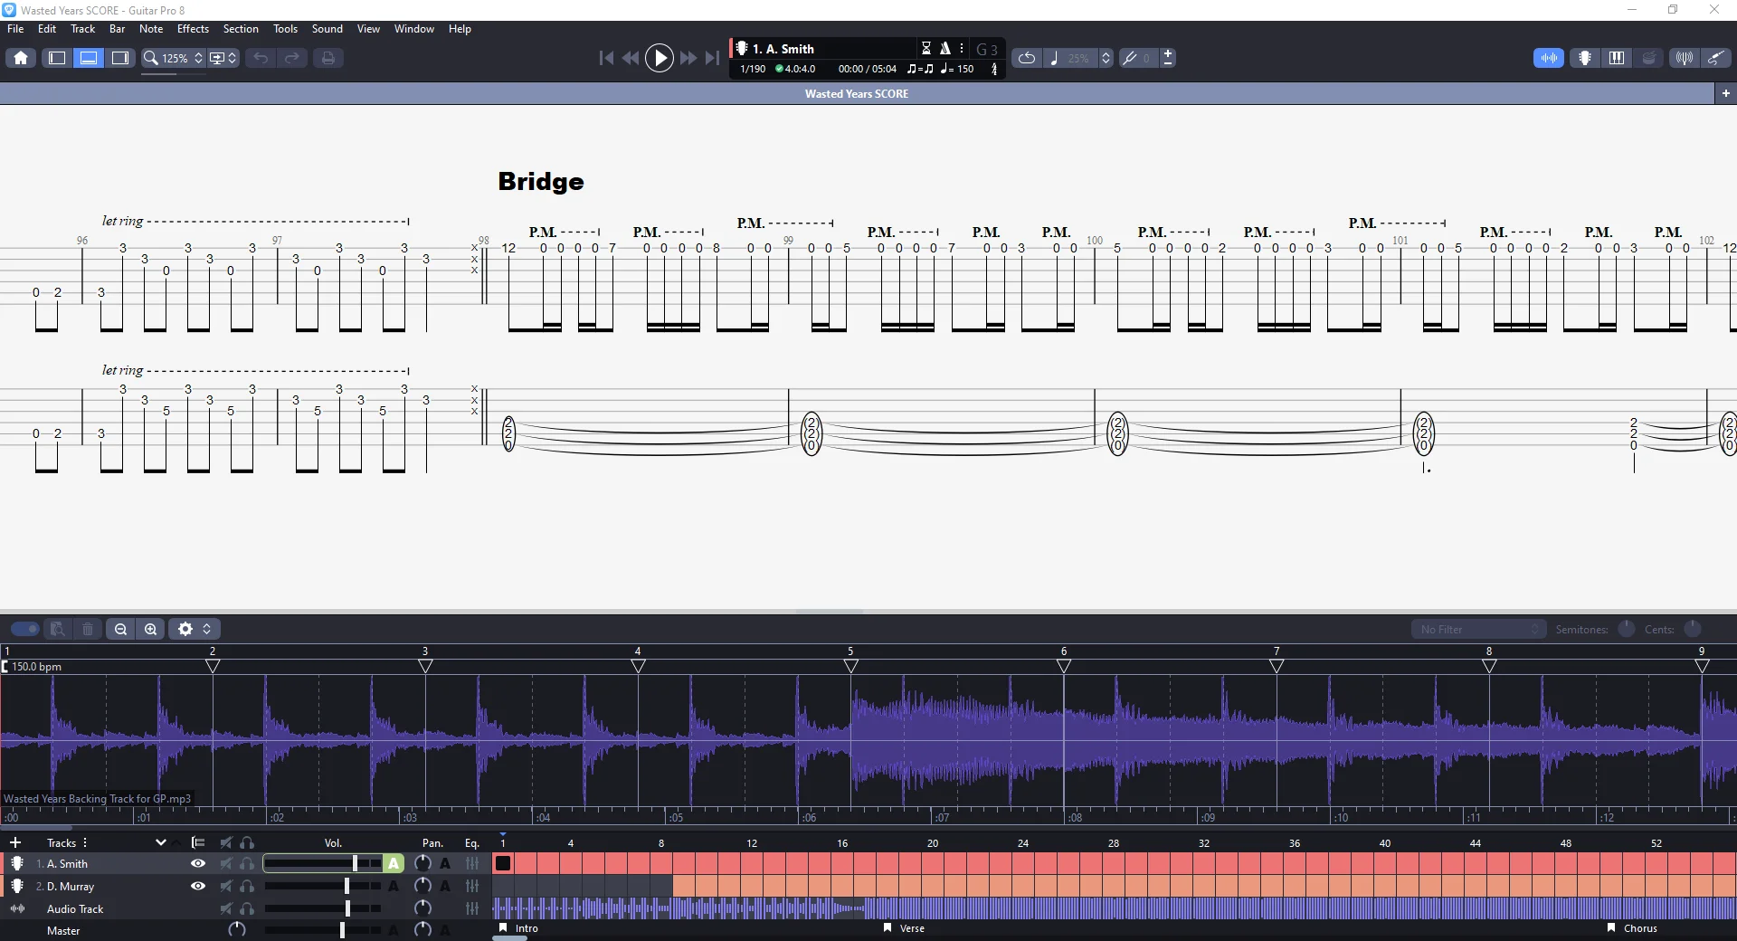Select the Wasted Years SCORE document tab

(x=857, y=93)
